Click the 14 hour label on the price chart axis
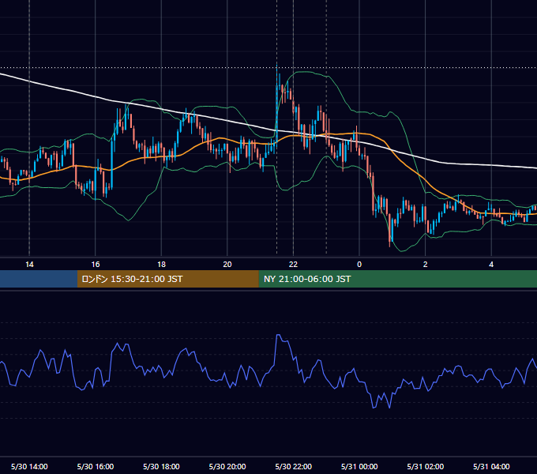 pyautogui.click(x=29, y=265)
